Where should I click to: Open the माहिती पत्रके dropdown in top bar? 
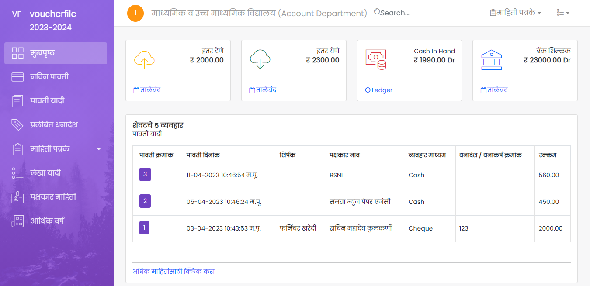click(x=516, y=13)
